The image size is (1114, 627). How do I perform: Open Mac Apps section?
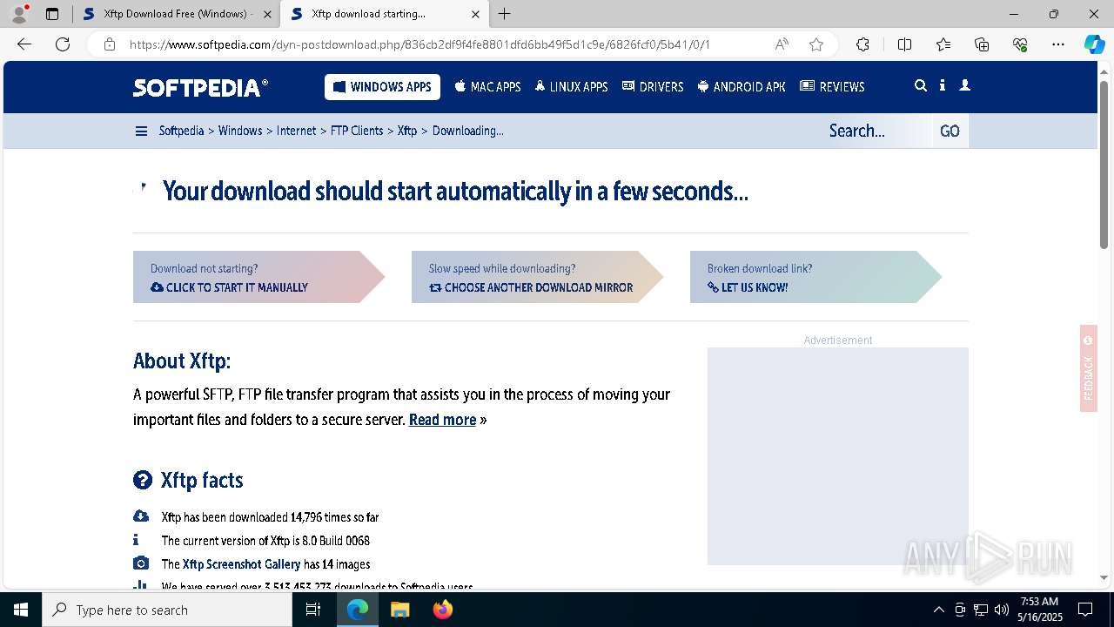pos(487,87)
